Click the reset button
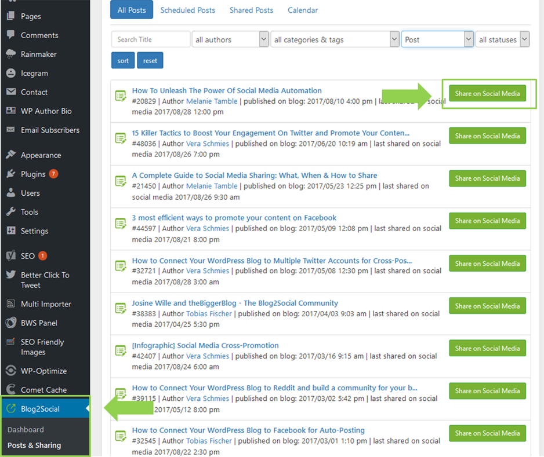This screenshot has width=544, height=457. (150, 60)
